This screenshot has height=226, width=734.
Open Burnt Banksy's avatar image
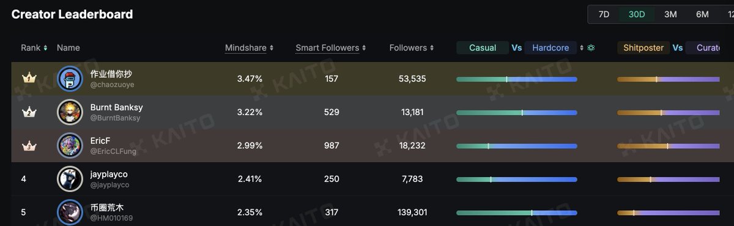pyautogui.click(x=70, y=112)
